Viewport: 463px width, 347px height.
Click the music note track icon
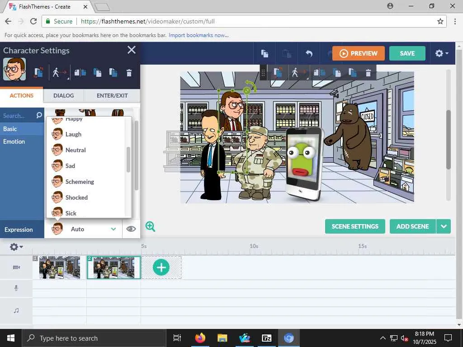tap(16, 310)
